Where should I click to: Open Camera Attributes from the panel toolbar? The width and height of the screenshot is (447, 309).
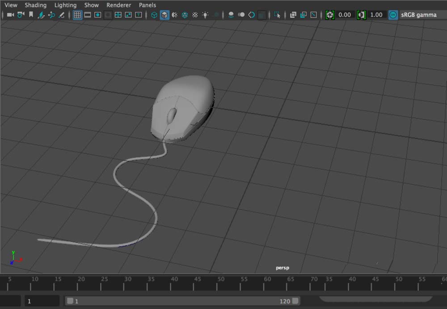(x=21, y=15)
